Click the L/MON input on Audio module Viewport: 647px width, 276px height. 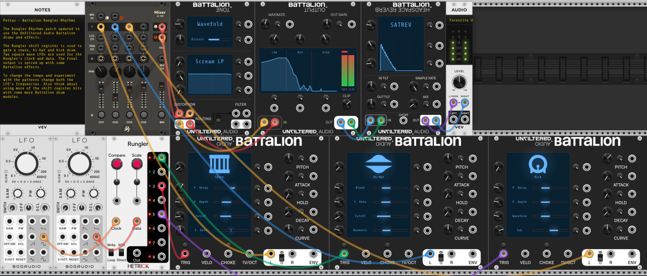453,102
